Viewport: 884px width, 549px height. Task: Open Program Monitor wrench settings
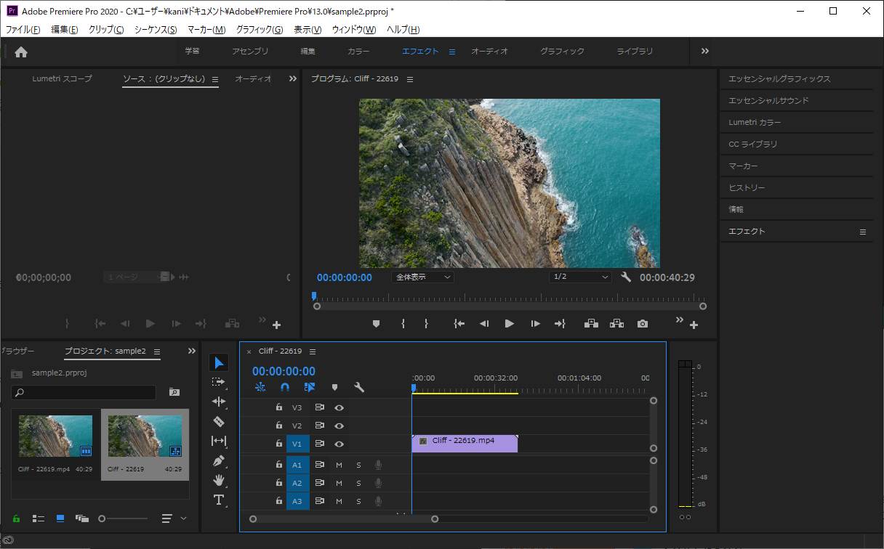[x=626, y=277]
